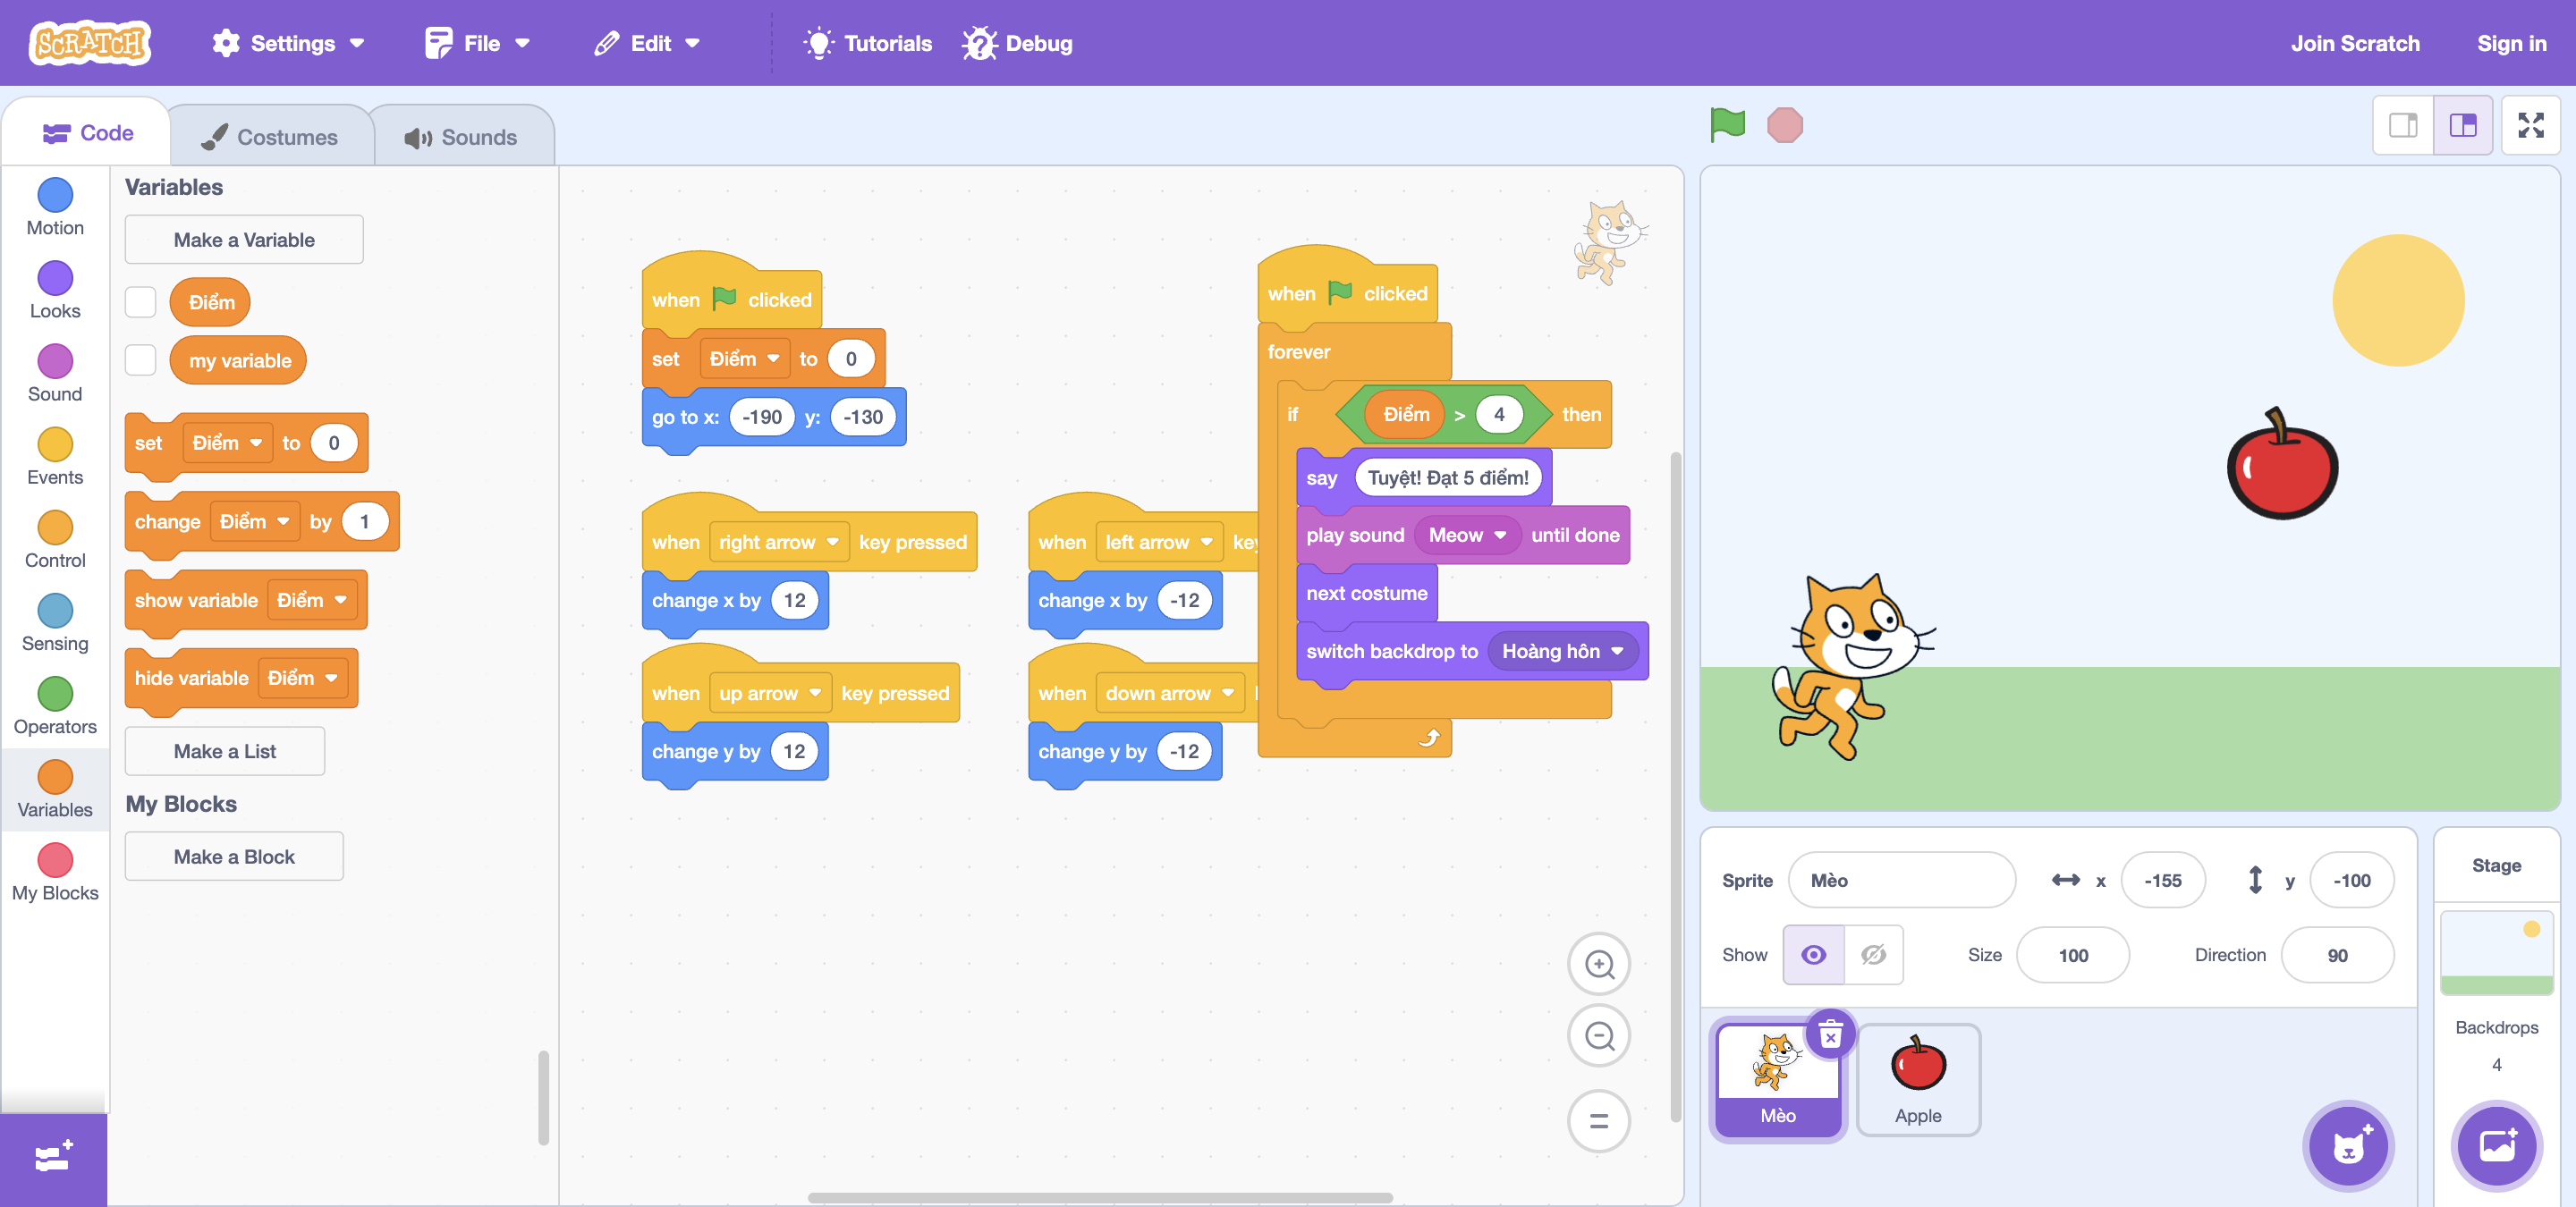Set sprite to shown with eye icon
Image resolution: width=2576 pixels, height=1207 pixels.
1813,954
